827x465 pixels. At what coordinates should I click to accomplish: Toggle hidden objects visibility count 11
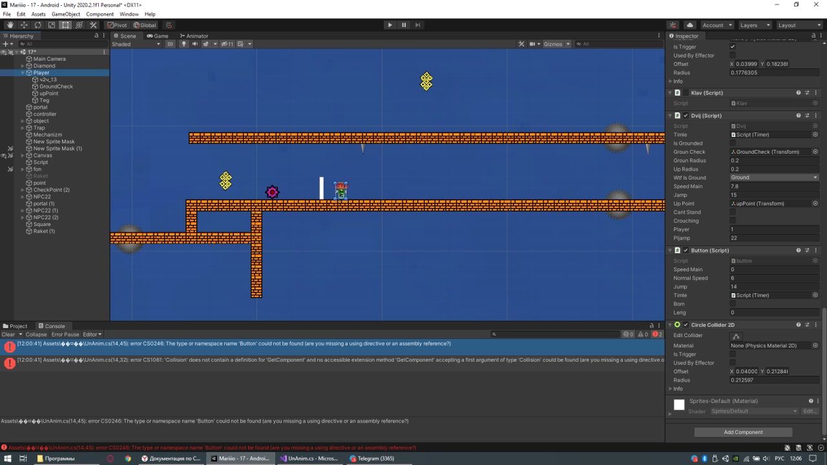[227, 44]
